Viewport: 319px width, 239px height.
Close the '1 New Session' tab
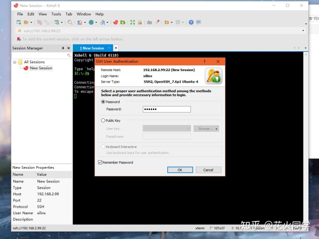(109, 48)
